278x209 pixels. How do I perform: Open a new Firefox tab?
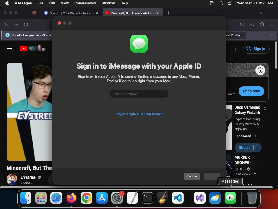[168, 13]
